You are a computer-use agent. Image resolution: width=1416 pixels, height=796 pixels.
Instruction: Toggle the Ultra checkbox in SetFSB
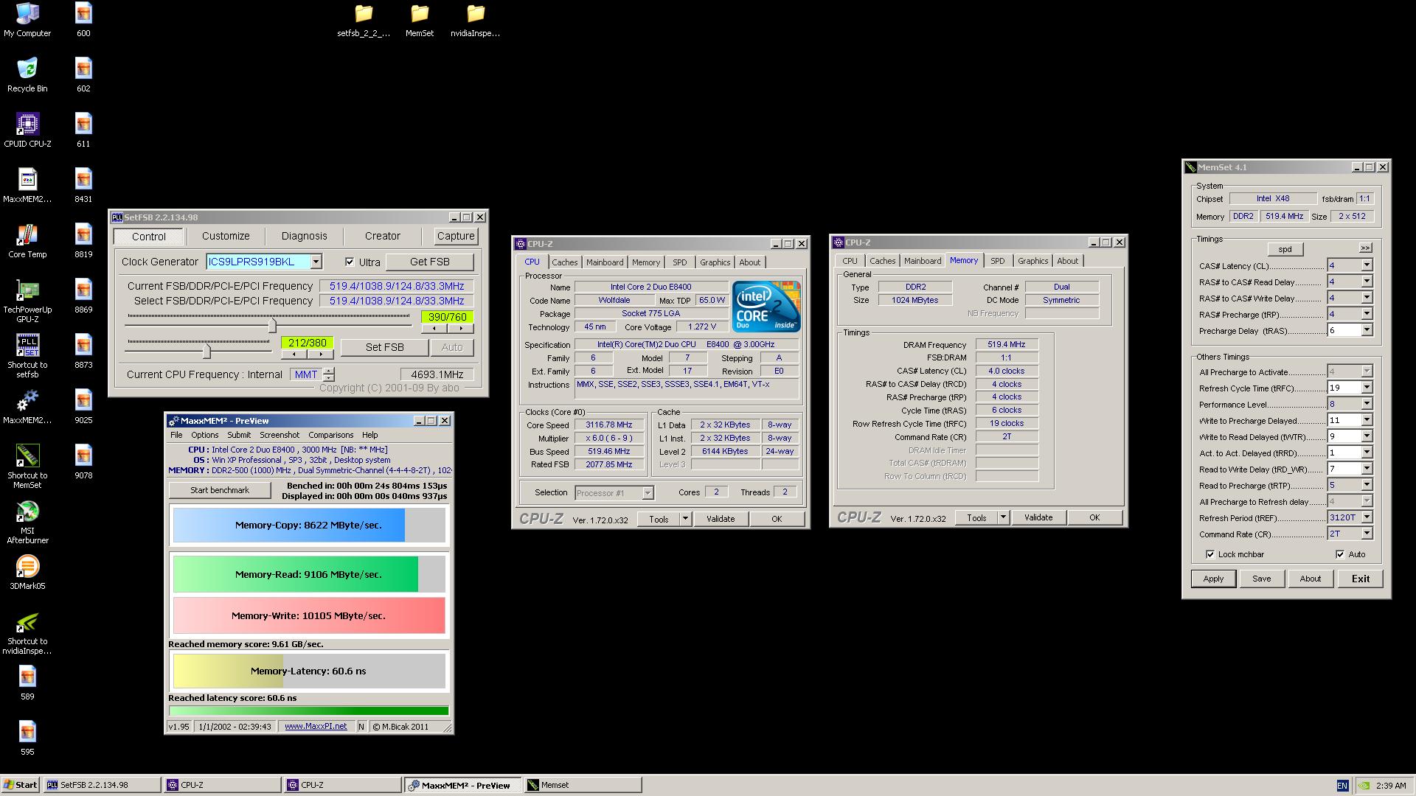350,262
